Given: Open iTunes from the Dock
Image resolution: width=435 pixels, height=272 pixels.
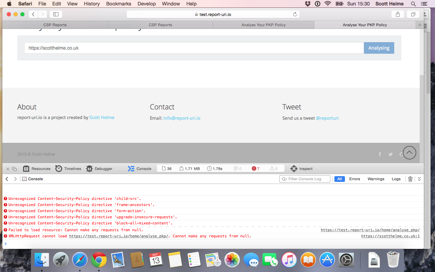Looking at the screenshot, I should point(289,260).
